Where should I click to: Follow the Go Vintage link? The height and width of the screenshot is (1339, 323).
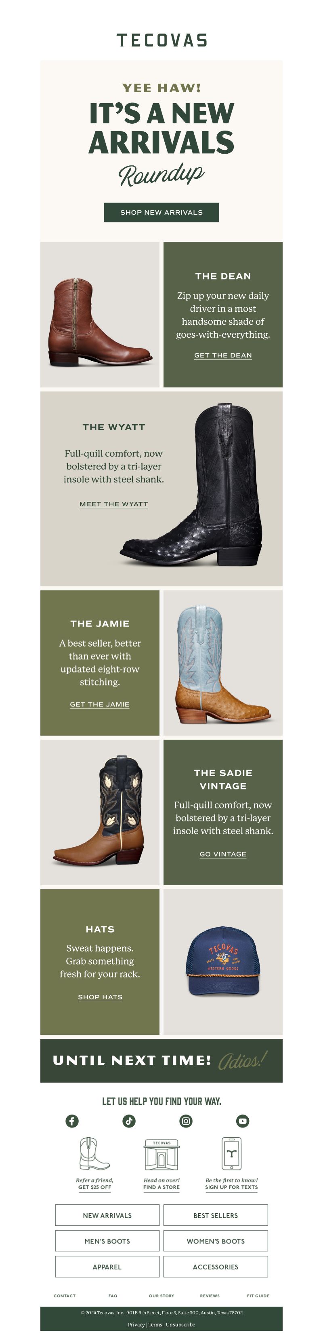click(x=223, y=854)
